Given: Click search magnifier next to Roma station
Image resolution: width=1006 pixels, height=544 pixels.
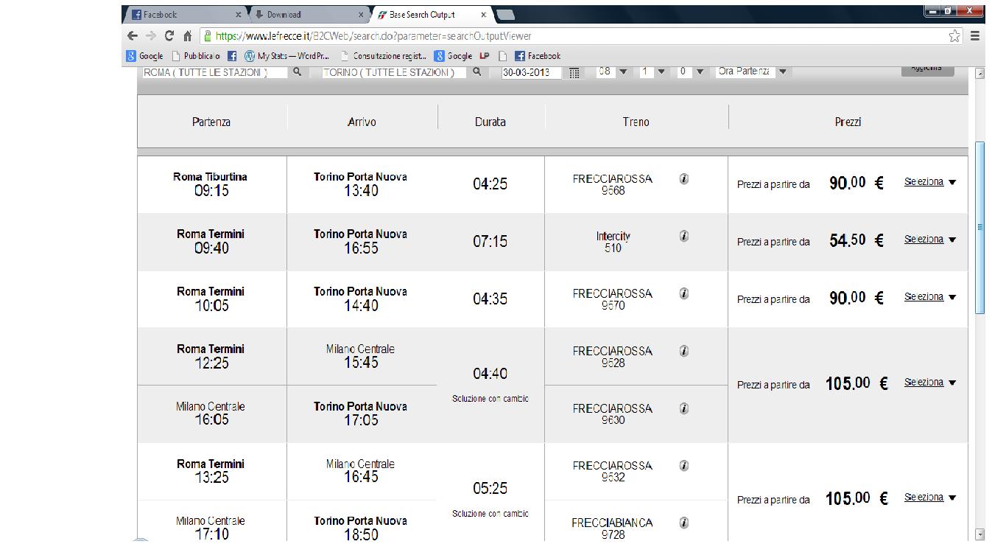Looking at the screenshot, I should click(298, 72).
